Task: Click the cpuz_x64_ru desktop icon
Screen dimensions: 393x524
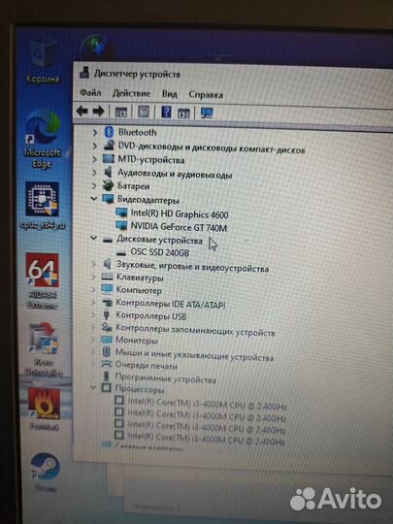Action: click(43, 206)
